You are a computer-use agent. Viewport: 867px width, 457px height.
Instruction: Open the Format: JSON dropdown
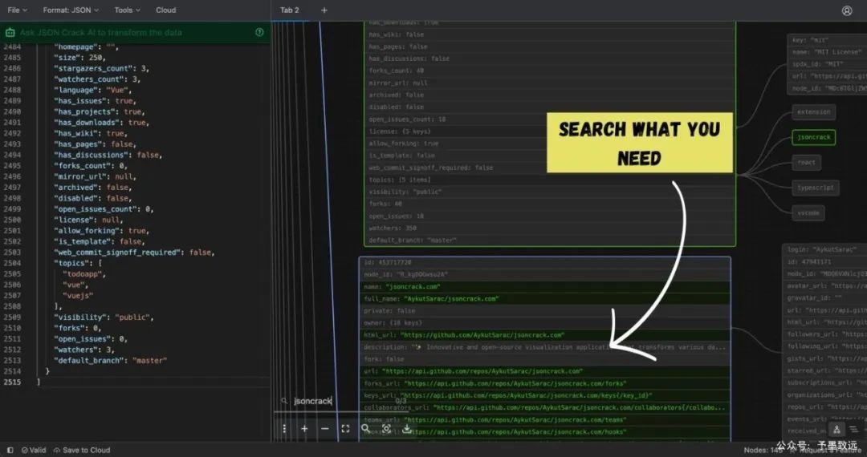71,10
